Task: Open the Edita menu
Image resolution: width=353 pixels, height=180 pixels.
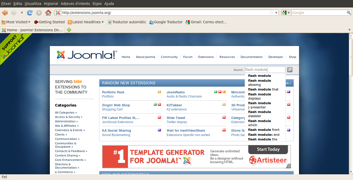Action: 18,4
